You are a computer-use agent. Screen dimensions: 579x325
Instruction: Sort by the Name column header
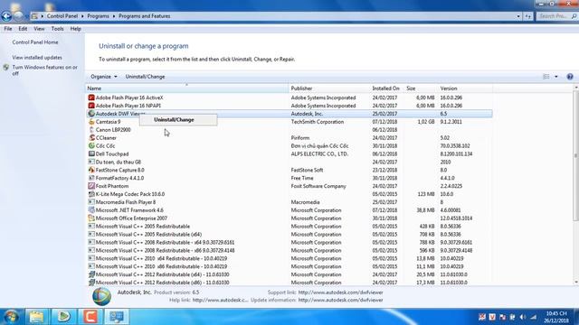pyautogui.click(x=187, y=88)
